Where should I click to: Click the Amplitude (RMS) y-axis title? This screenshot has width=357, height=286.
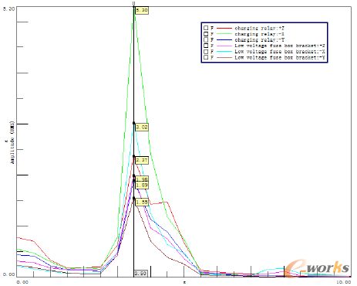(12, 142)
